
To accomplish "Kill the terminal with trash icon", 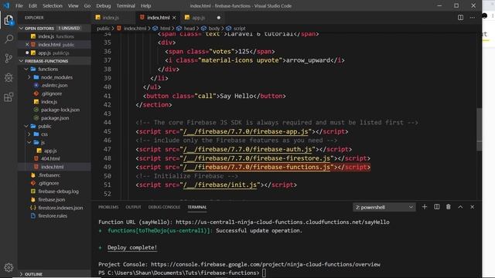I will (x=449, y=207).
